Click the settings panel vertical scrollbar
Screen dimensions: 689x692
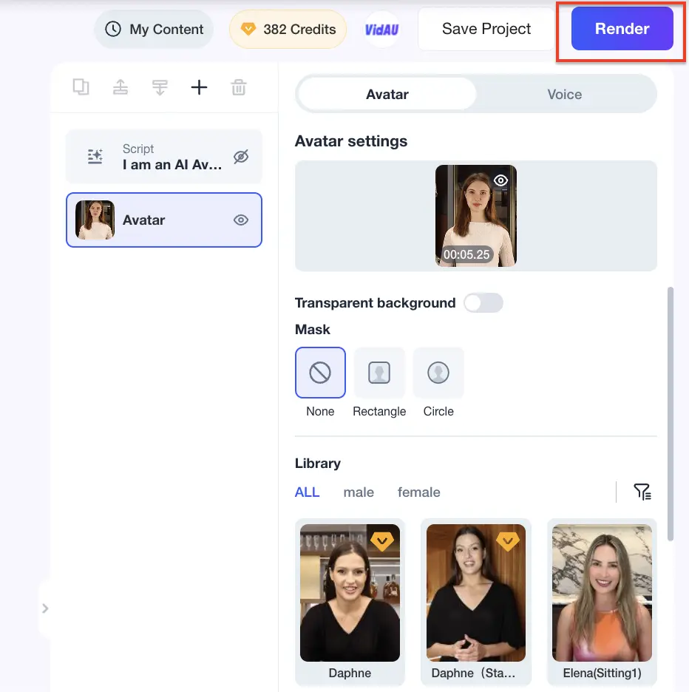[x=671, y=414]
